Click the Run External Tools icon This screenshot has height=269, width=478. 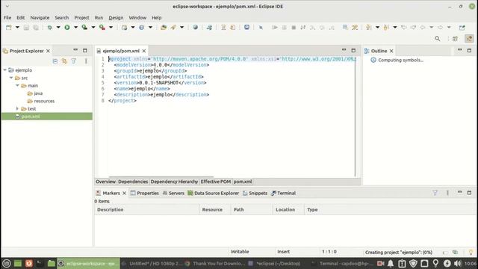point(102,28)
